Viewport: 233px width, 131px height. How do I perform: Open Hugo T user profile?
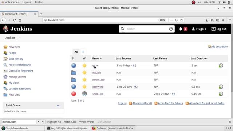[x=199, y=29]
